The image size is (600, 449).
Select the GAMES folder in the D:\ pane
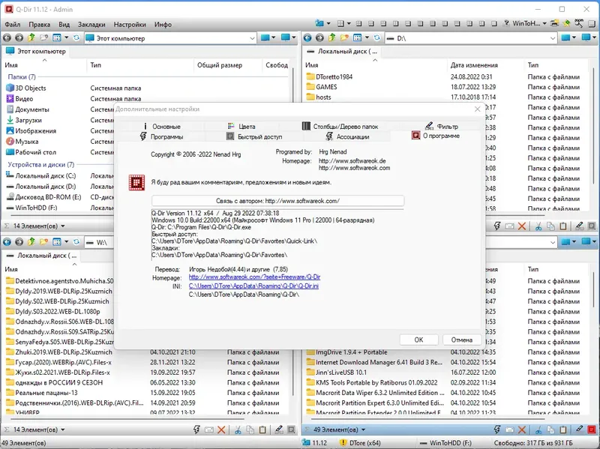[x=322, y=87]
